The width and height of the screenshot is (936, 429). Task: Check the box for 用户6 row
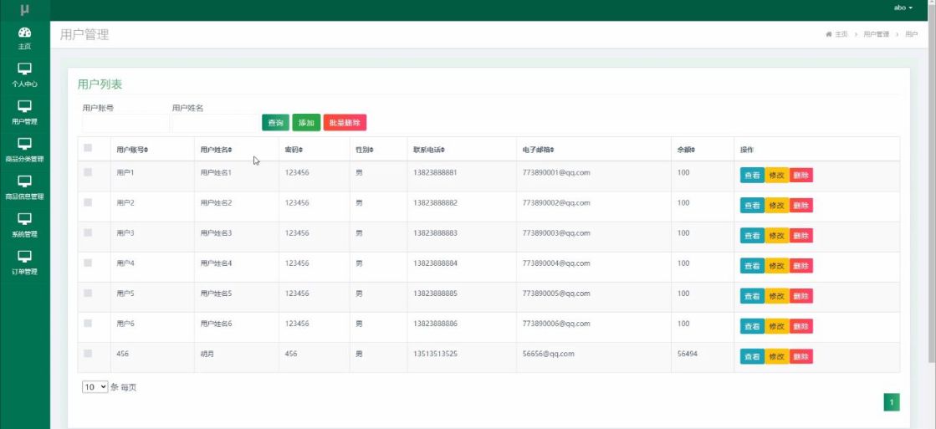[x=89, y=323]
